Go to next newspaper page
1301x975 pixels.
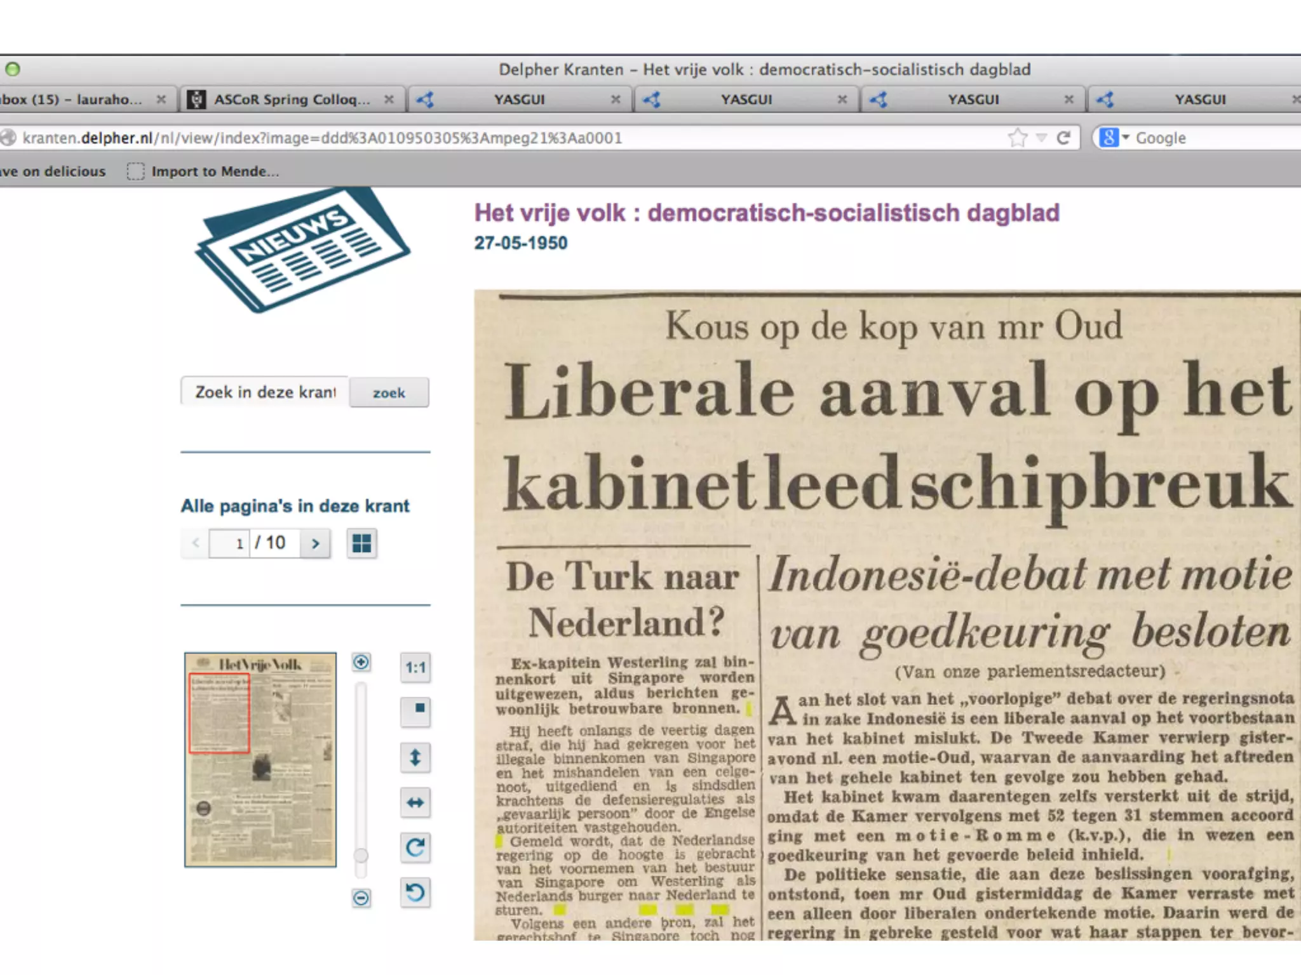[315, 543]
